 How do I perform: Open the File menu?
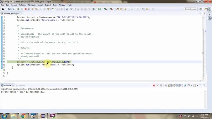pyautogui.click(x=3, y=5)
